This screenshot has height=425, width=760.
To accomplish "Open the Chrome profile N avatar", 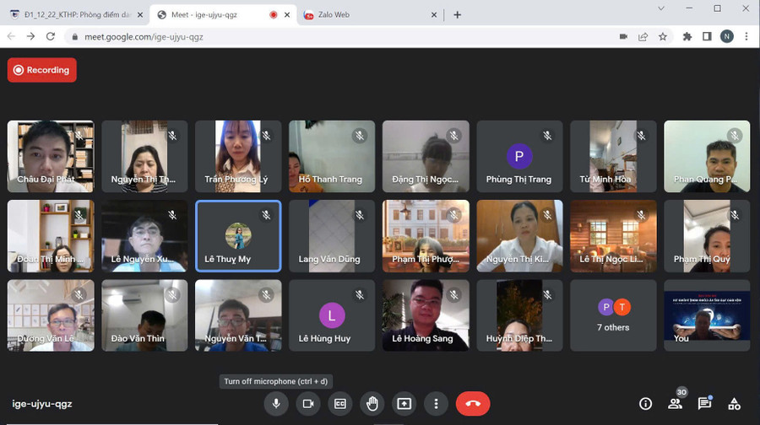I will [726, 36].
